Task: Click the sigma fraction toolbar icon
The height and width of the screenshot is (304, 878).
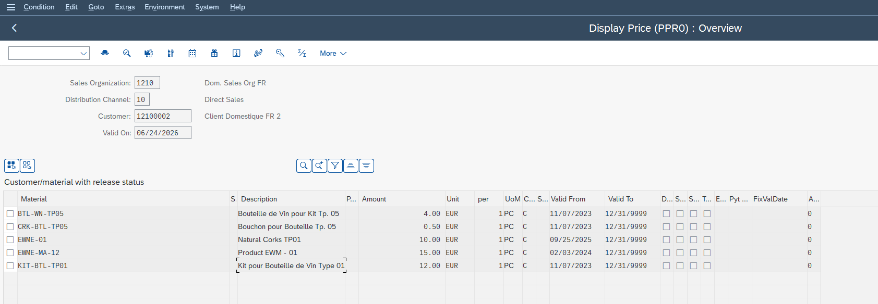Action: click(302, 53)
